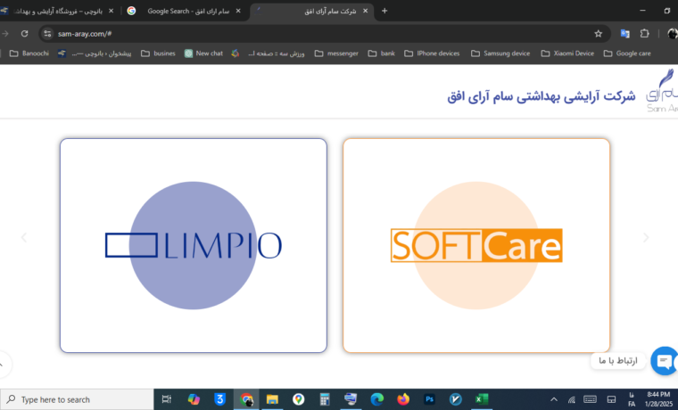Open the IPhone devices bookmarks folder
678x410 pixels.
(432, 53)
